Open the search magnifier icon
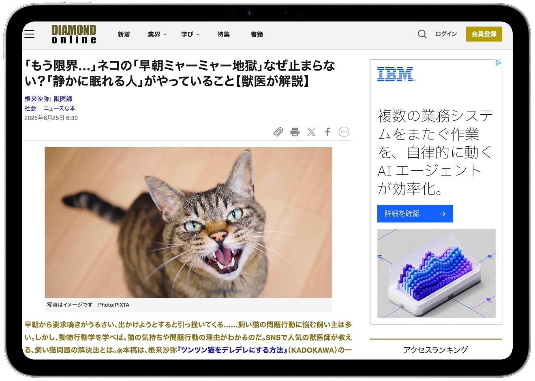The height and width of the screenshot is (381, 535). tap(422, 34)
